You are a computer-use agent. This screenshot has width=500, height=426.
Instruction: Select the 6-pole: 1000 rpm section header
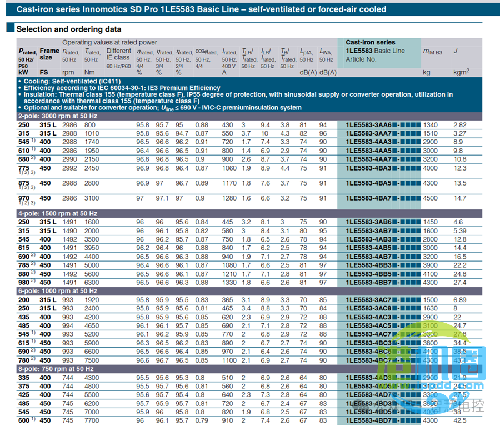coord(58,291)
